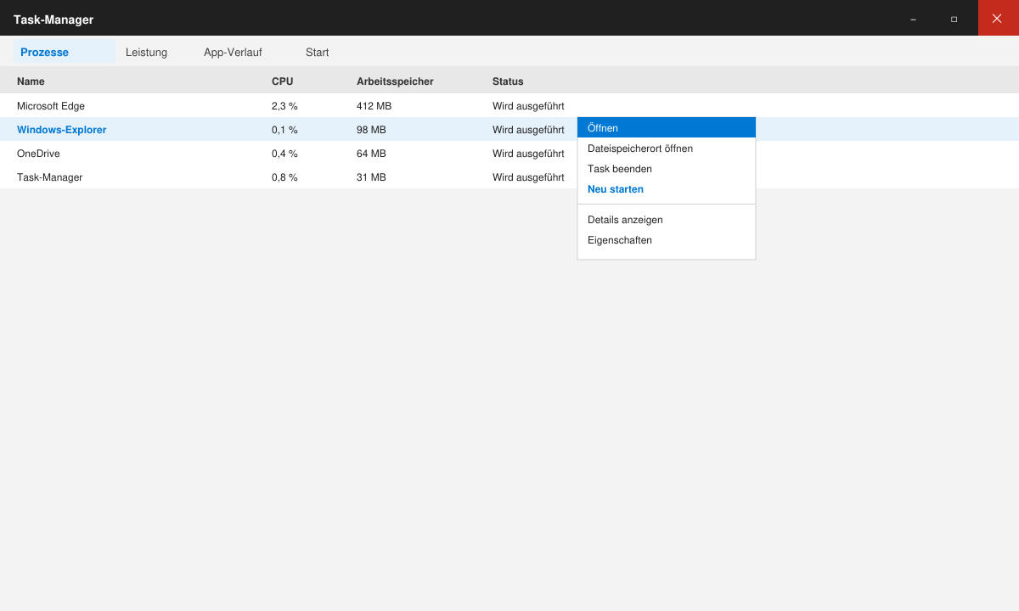
Task: Select the OneDrive process row
Action: (x=509, y=154)
